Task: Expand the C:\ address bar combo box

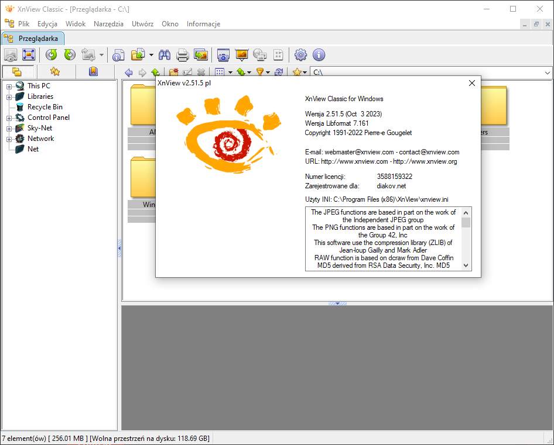Action: click(548, 73)
